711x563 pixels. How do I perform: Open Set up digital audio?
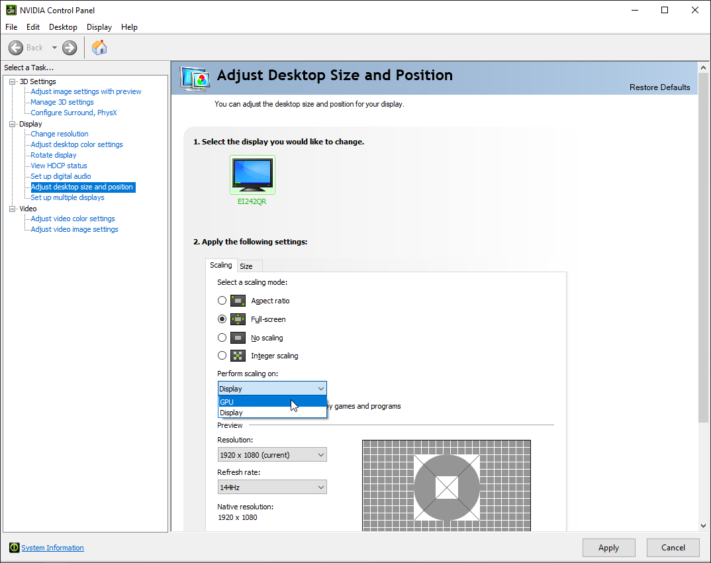(x=61, y=176)
